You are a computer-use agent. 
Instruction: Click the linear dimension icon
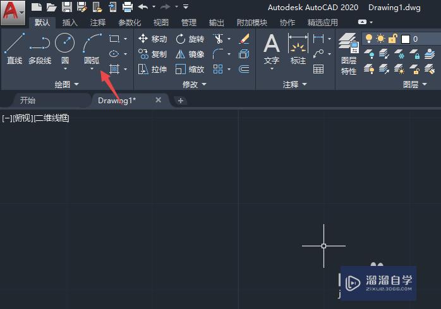[318, 39]
